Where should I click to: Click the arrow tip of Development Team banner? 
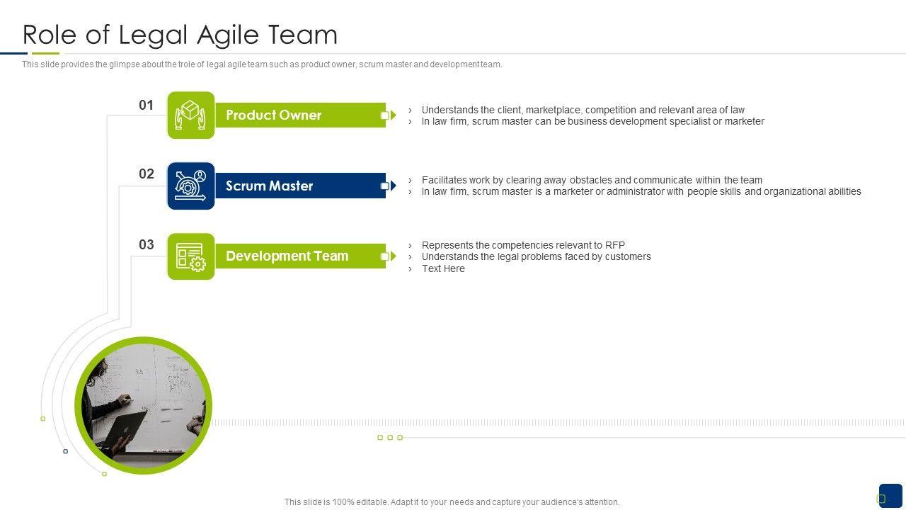tap(393, 256)
